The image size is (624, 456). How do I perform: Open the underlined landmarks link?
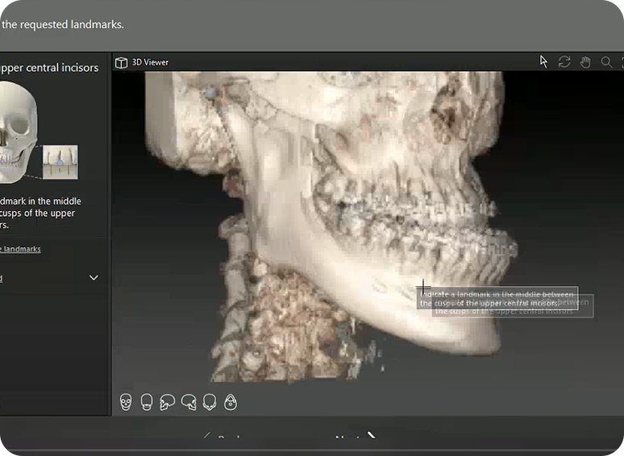point(21,249)
